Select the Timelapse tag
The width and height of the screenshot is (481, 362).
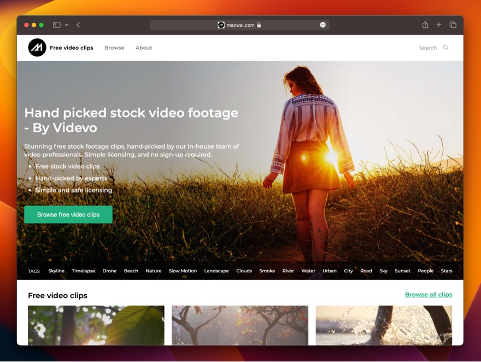point(83,271)
